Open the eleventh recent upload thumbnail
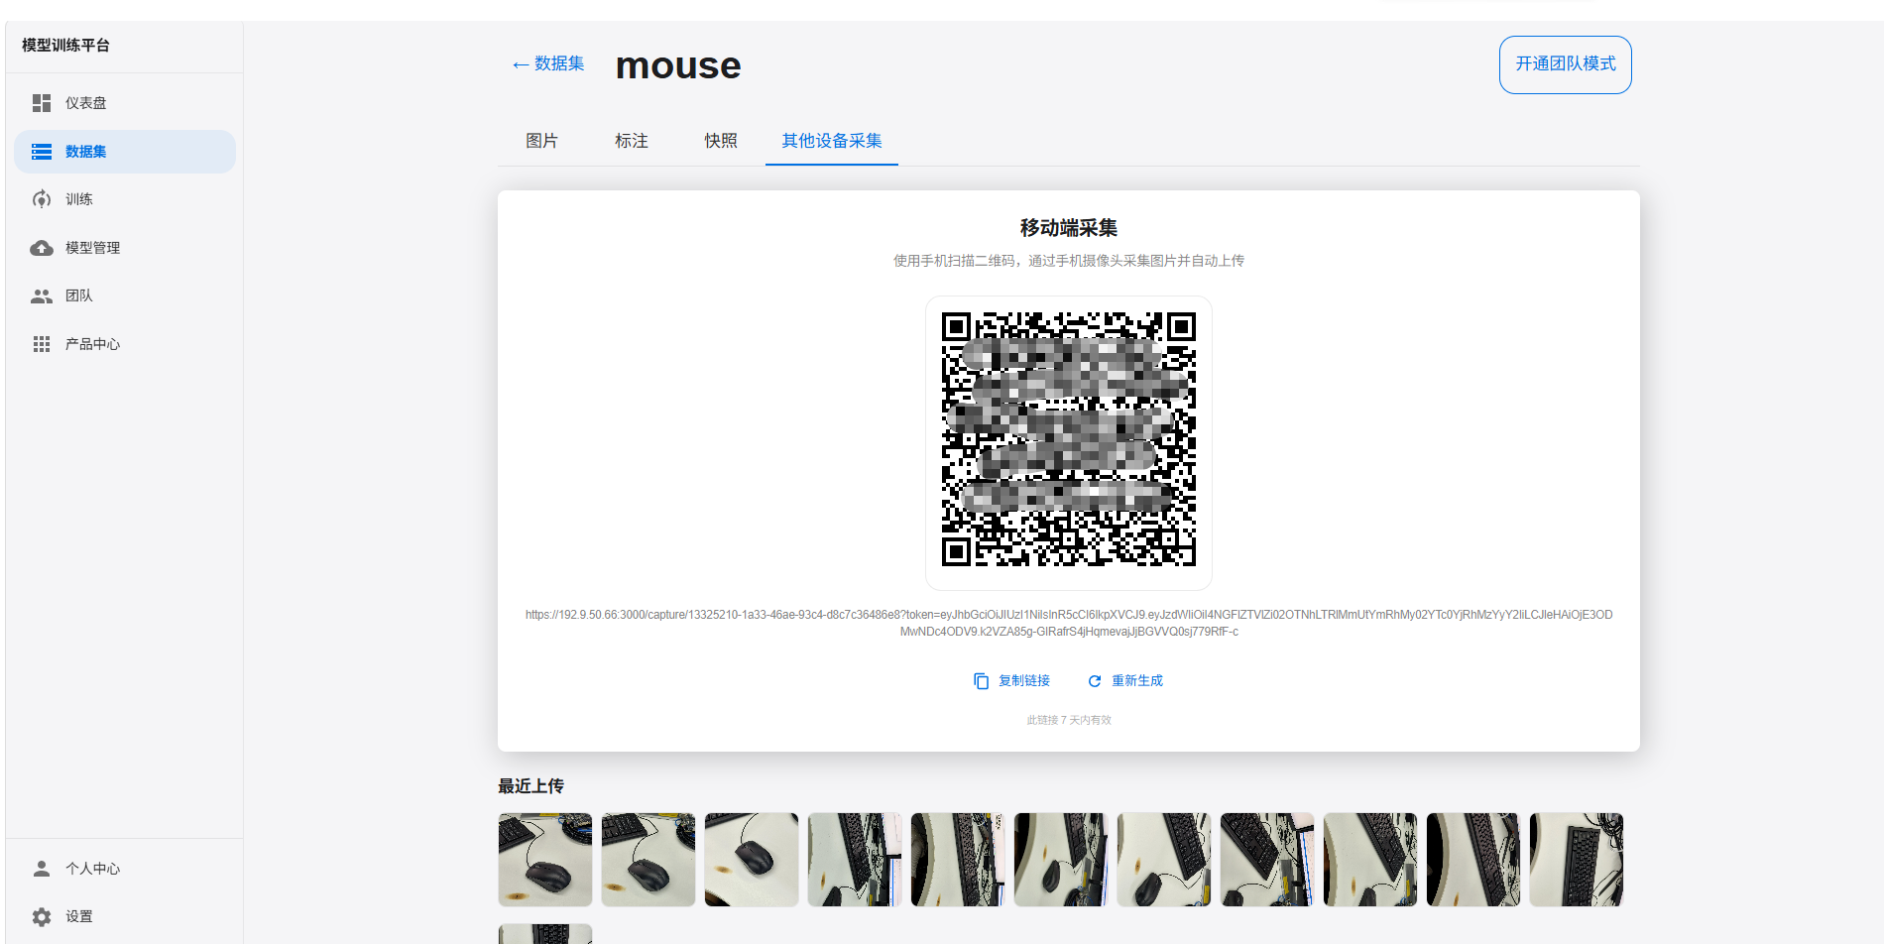The image size is (1884, 944). (x=1577, y=860)
